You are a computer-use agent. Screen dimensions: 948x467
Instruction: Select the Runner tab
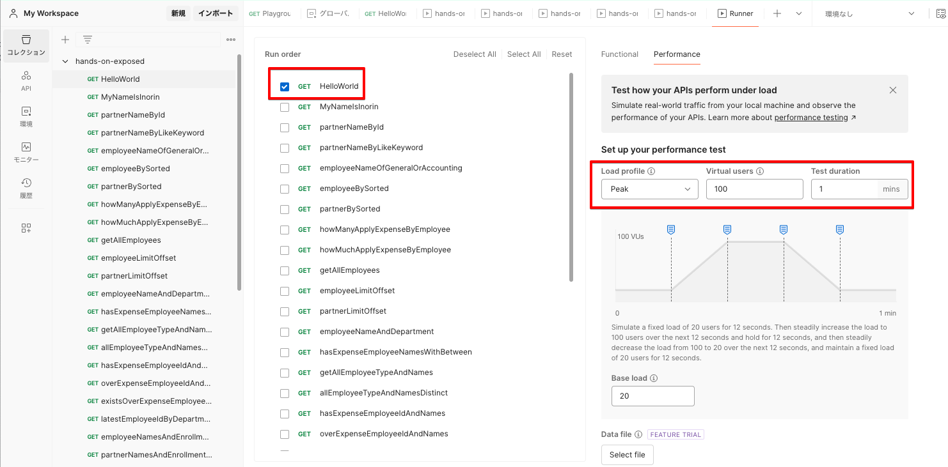pyautogui.click(x=734, y=13)
